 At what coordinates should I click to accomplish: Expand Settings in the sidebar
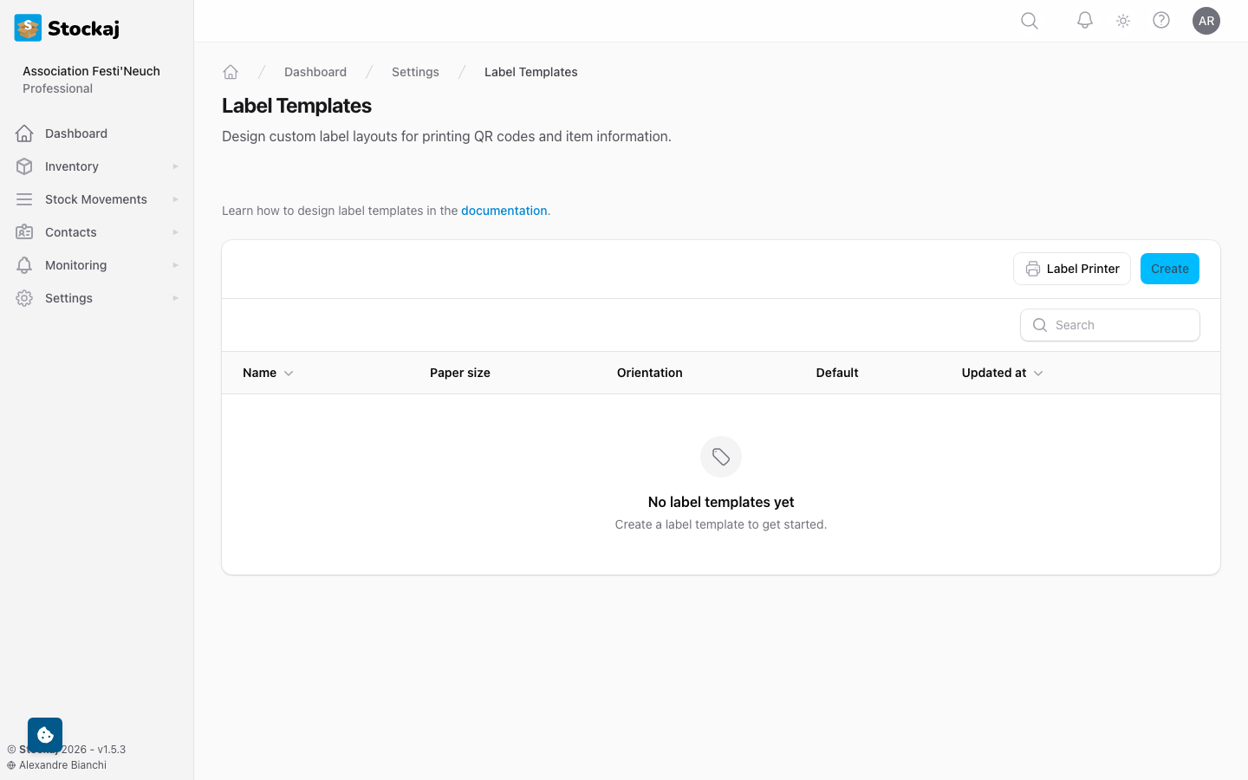[97, 298]
